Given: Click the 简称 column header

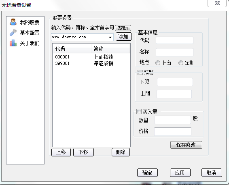Looking at the screenshot, I should point(110,49).
